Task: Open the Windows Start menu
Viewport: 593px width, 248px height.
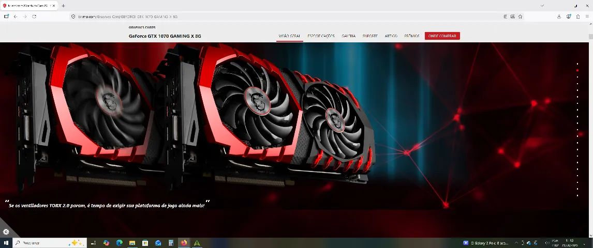Action: 6,243
